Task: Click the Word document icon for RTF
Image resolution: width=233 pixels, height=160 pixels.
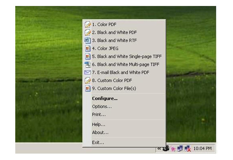Action: (88, 40)
